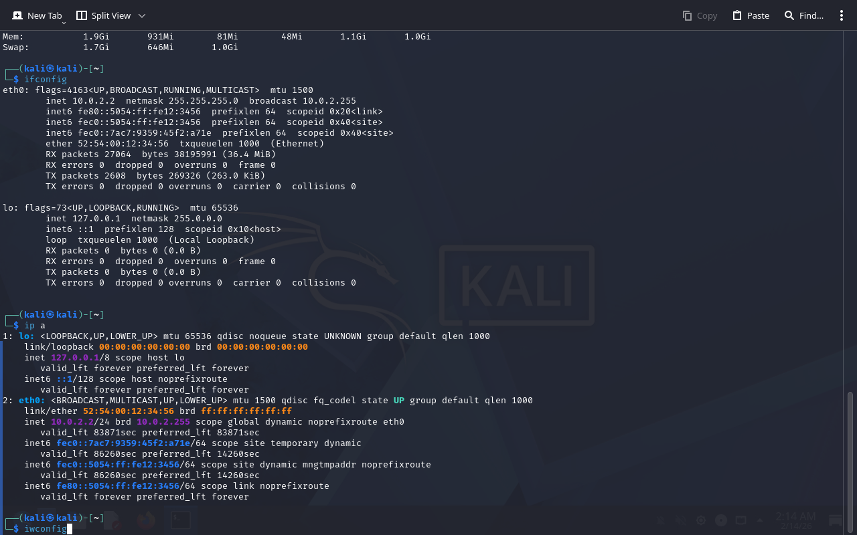Click the iwconfig command at the prompt
This screenshot has width=857, height=535.
pos(46,529)
